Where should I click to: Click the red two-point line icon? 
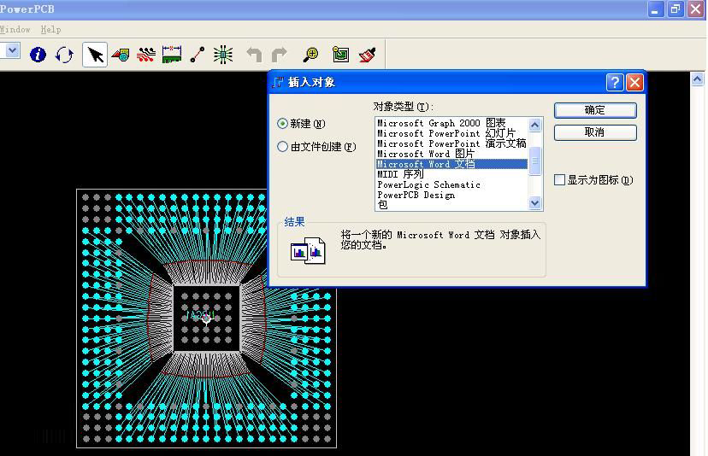click(x=198, y=55)
